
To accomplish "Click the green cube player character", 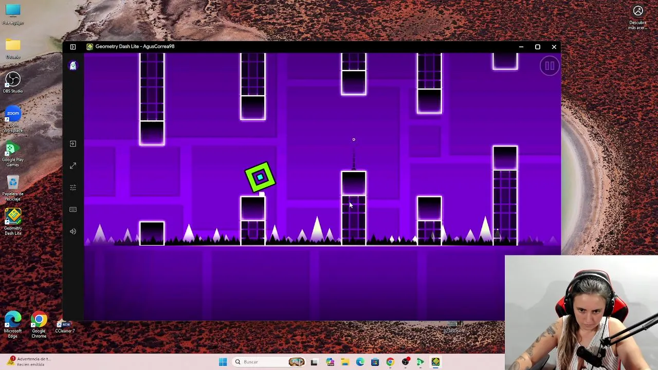I will point(260,177).
